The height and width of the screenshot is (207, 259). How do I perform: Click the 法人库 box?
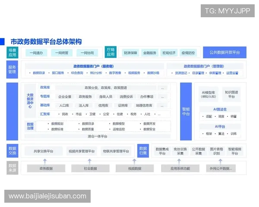click(x=84, y=106)
